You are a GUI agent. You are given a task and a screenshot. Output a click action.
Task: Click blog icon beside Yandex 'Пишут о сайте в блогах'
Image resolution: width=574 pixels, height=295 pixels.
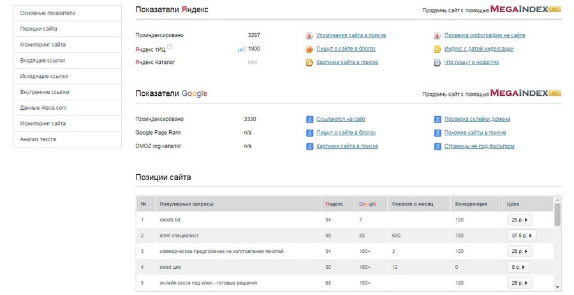(x=310, y=49)
